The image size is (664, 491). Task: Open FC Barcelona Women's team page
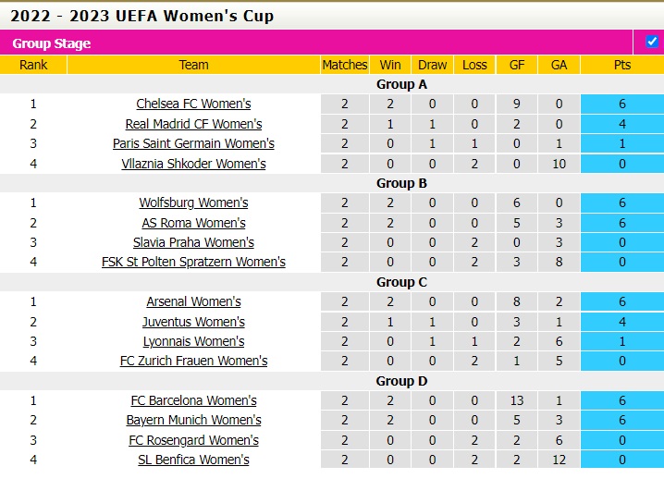(x=193, y=400)
